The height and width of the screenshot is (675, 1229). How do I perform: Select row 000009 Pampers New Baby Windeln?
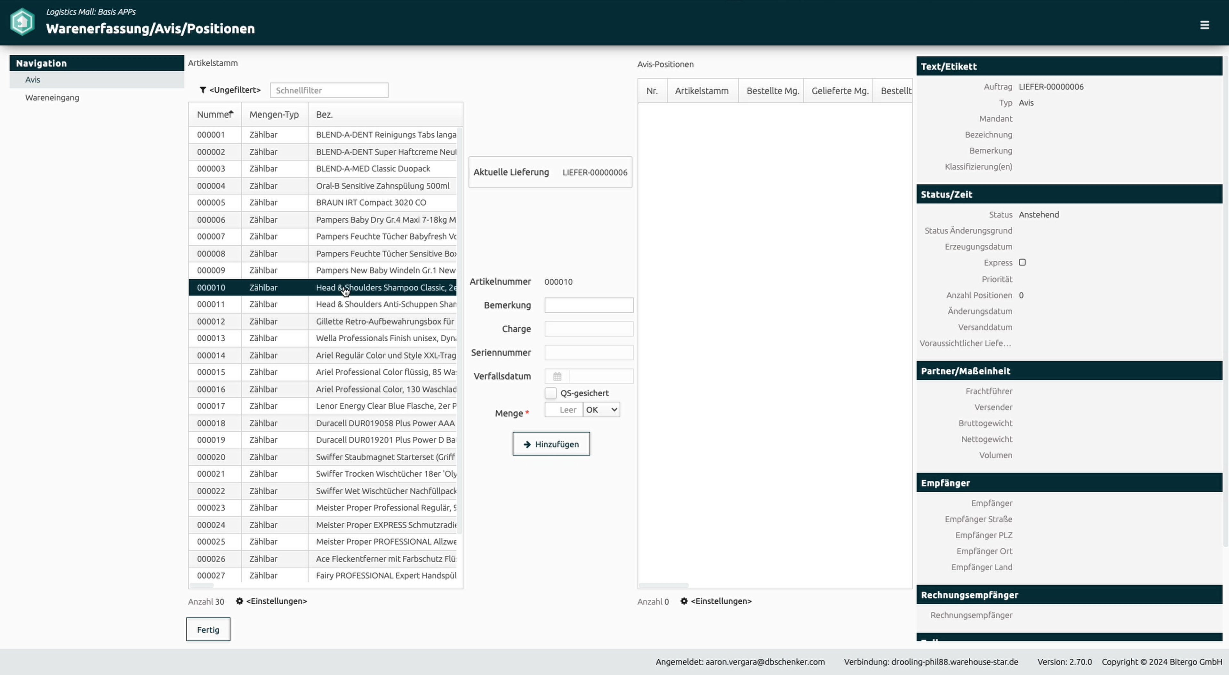click(323, 270)
